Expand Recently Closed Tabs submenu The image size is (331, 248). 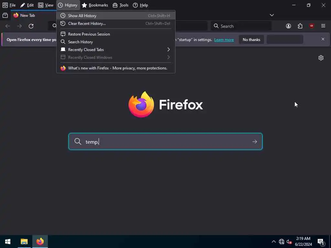(x=116, y=49)
